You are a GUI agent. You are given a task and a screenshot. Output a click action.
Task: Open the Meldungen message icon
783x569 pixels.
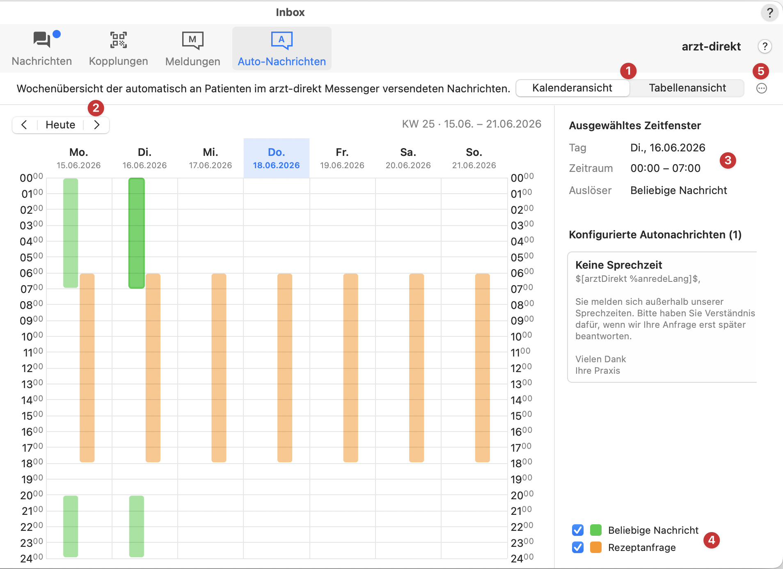192,40
